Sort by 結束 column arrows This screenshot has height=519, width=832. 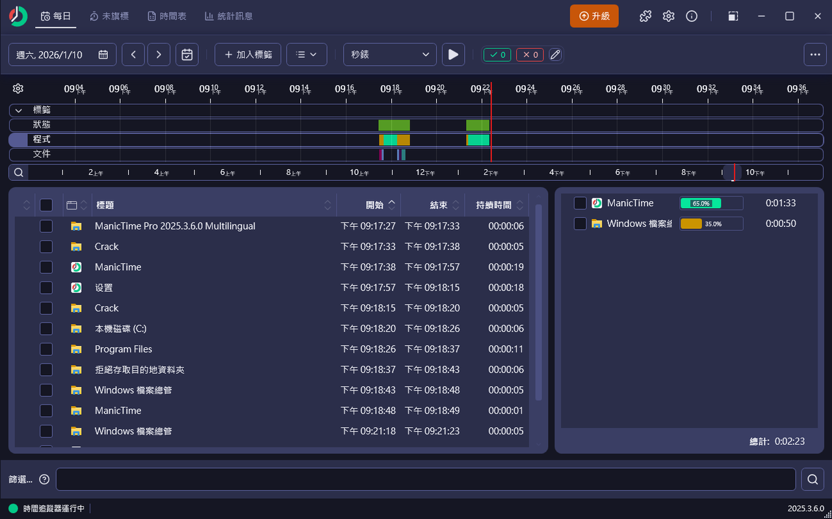coord(456,205)
